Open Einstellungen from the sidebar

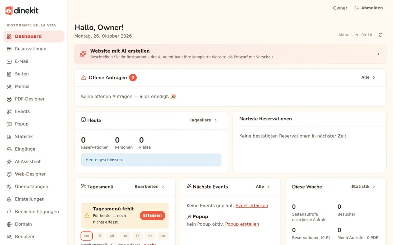tap(34, 199)
